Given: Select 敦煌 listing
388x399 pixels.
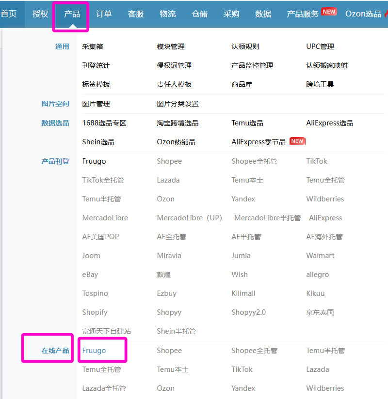Looking at the screenshot, I should 163,275.
